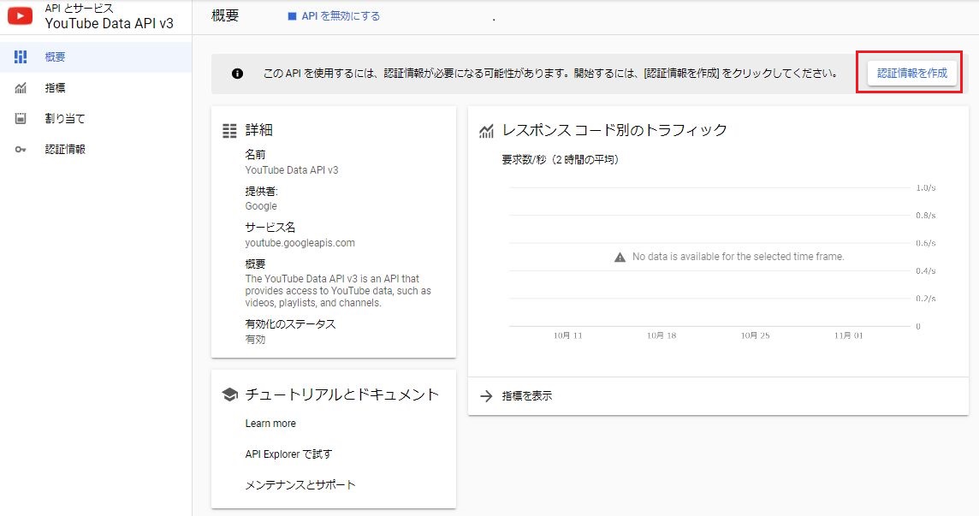Click the 0.4/s axis value

tap(926, 271)
